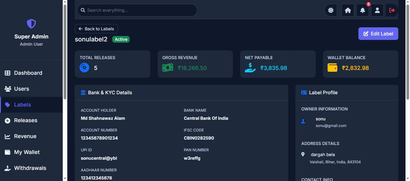Click the gross revenue value ₹18,266.50
Image resolution: width=410 pixels, height=181 pixels.
(192, 68)
